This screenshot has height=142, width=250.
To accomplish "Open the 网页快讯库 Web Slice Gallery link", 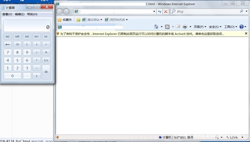I will 116,20.
